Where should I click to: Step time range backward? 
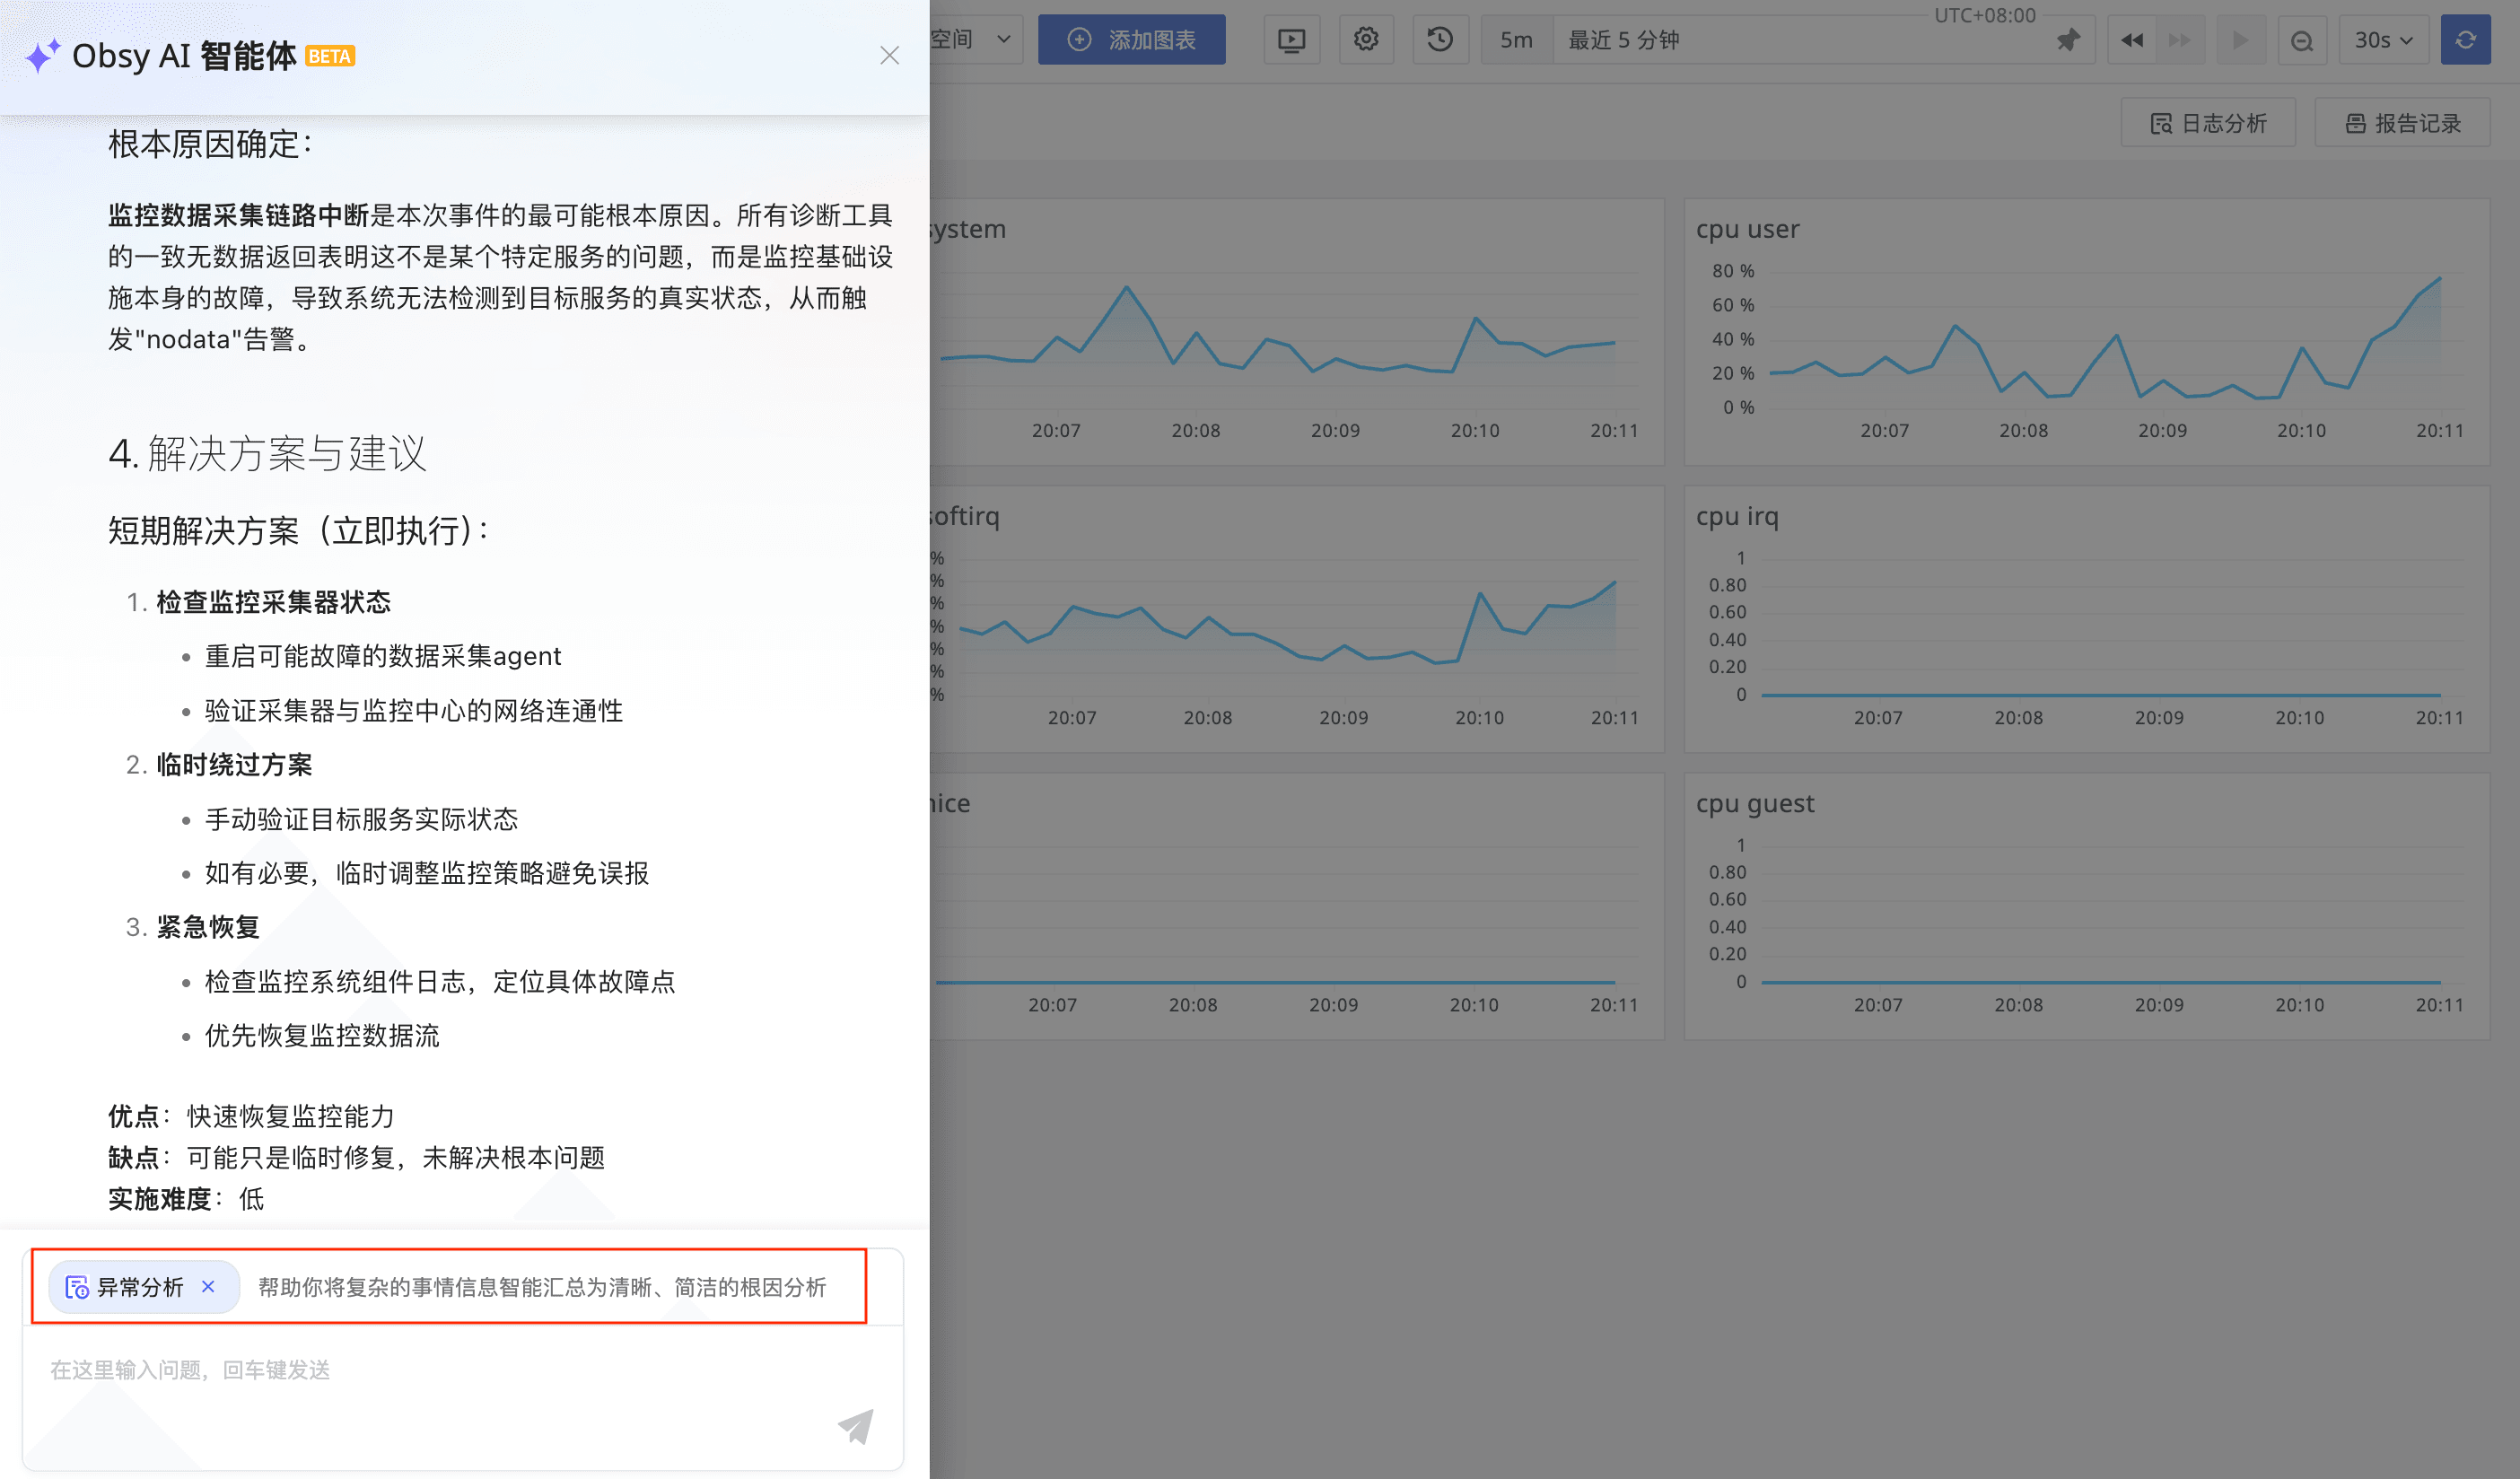[2131, 40]
